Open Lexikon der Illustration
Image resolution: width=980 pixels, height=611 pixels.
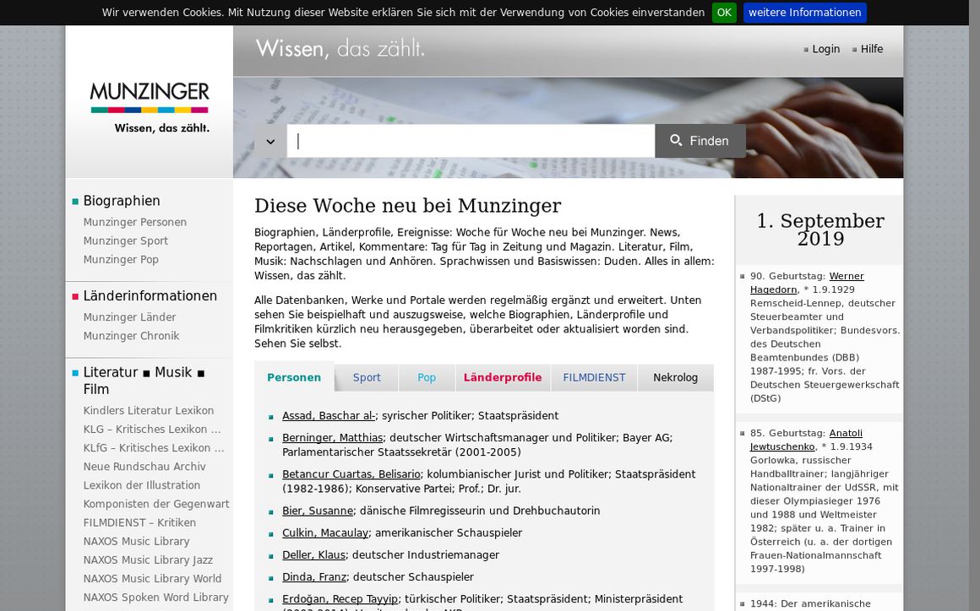142,485
